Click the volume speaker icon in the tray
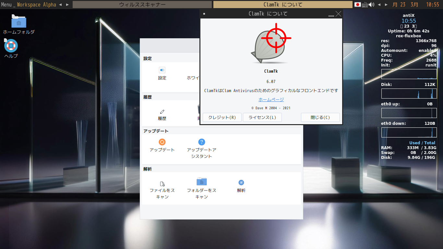443x249 pixels. [x=372, y=5]
